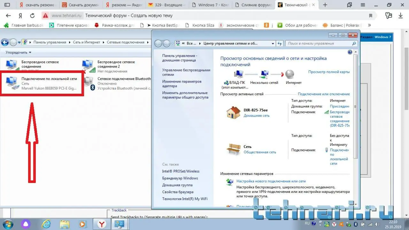The image size is (409, 230).
Task: Open recent pages dropdown in Network Center
Action: coord(173,44)
